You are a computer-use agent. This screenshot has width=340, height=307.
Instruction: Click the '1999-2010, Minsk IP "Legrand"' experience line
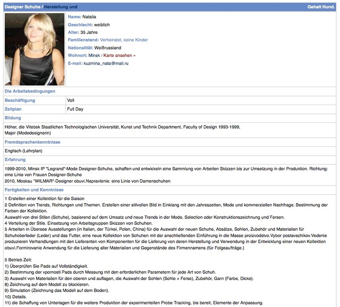pos(166,169)
